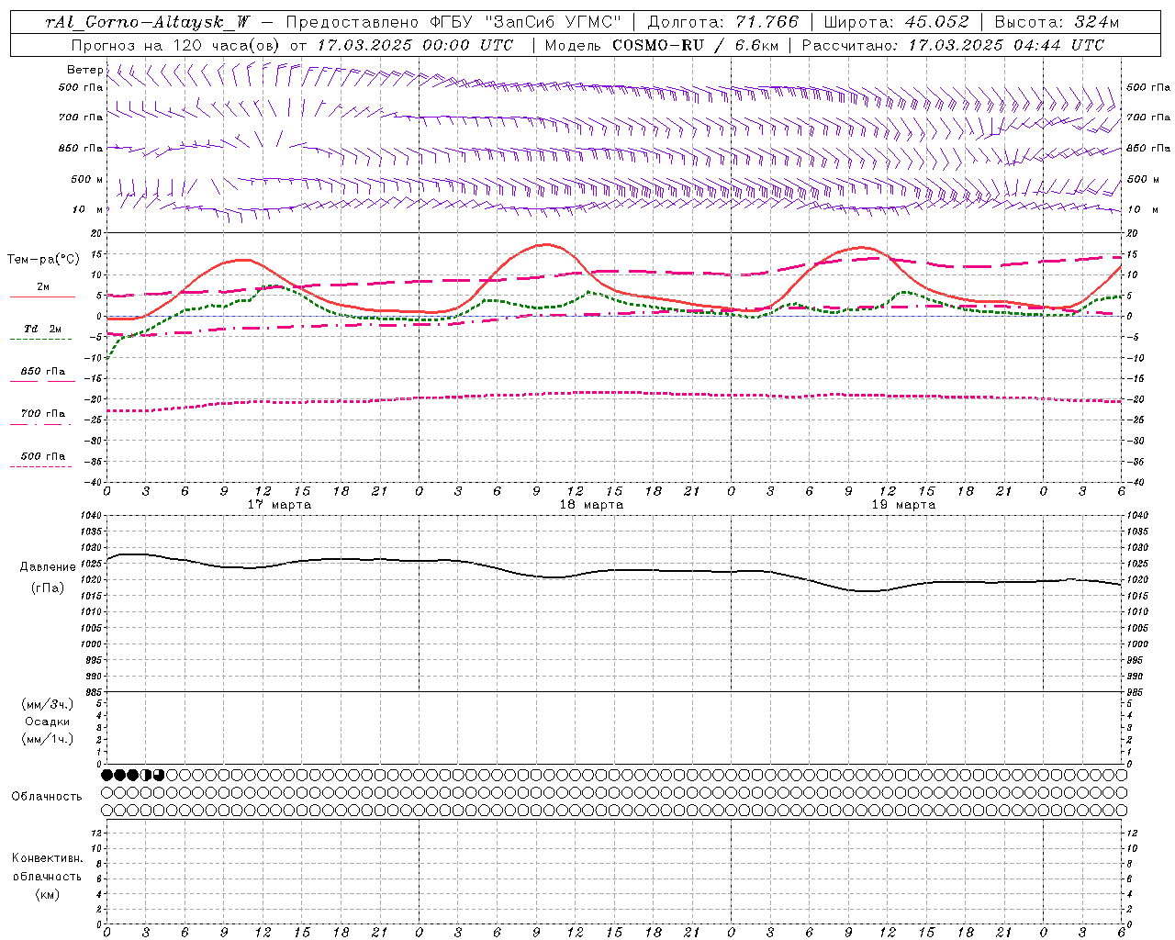Viewport: 1175px width, 940px height.
Task: Click the first filled black cloudiness circle
Action: pyautogui.click(x=106, y=775)
